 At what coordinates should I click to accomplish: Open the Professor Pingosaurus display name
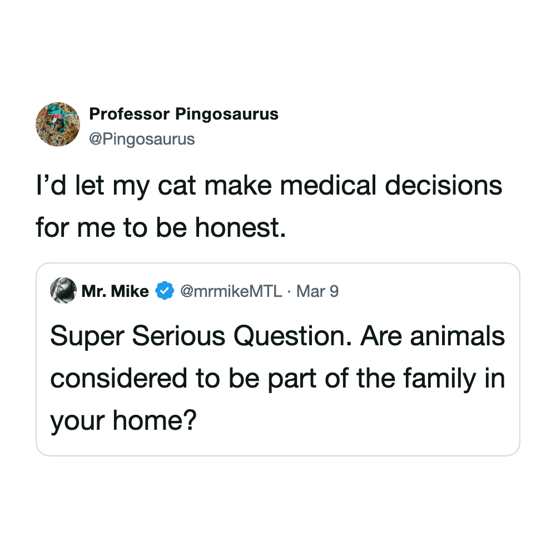[x=183, y=115]
